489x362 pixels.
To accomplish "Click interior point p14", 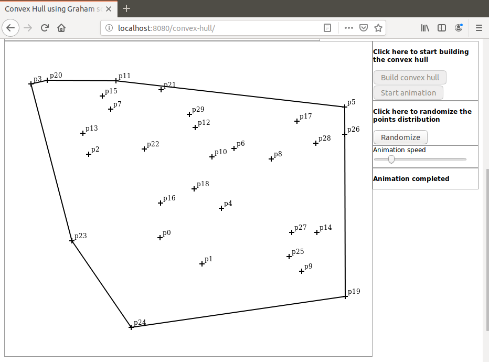I will 317,232.
